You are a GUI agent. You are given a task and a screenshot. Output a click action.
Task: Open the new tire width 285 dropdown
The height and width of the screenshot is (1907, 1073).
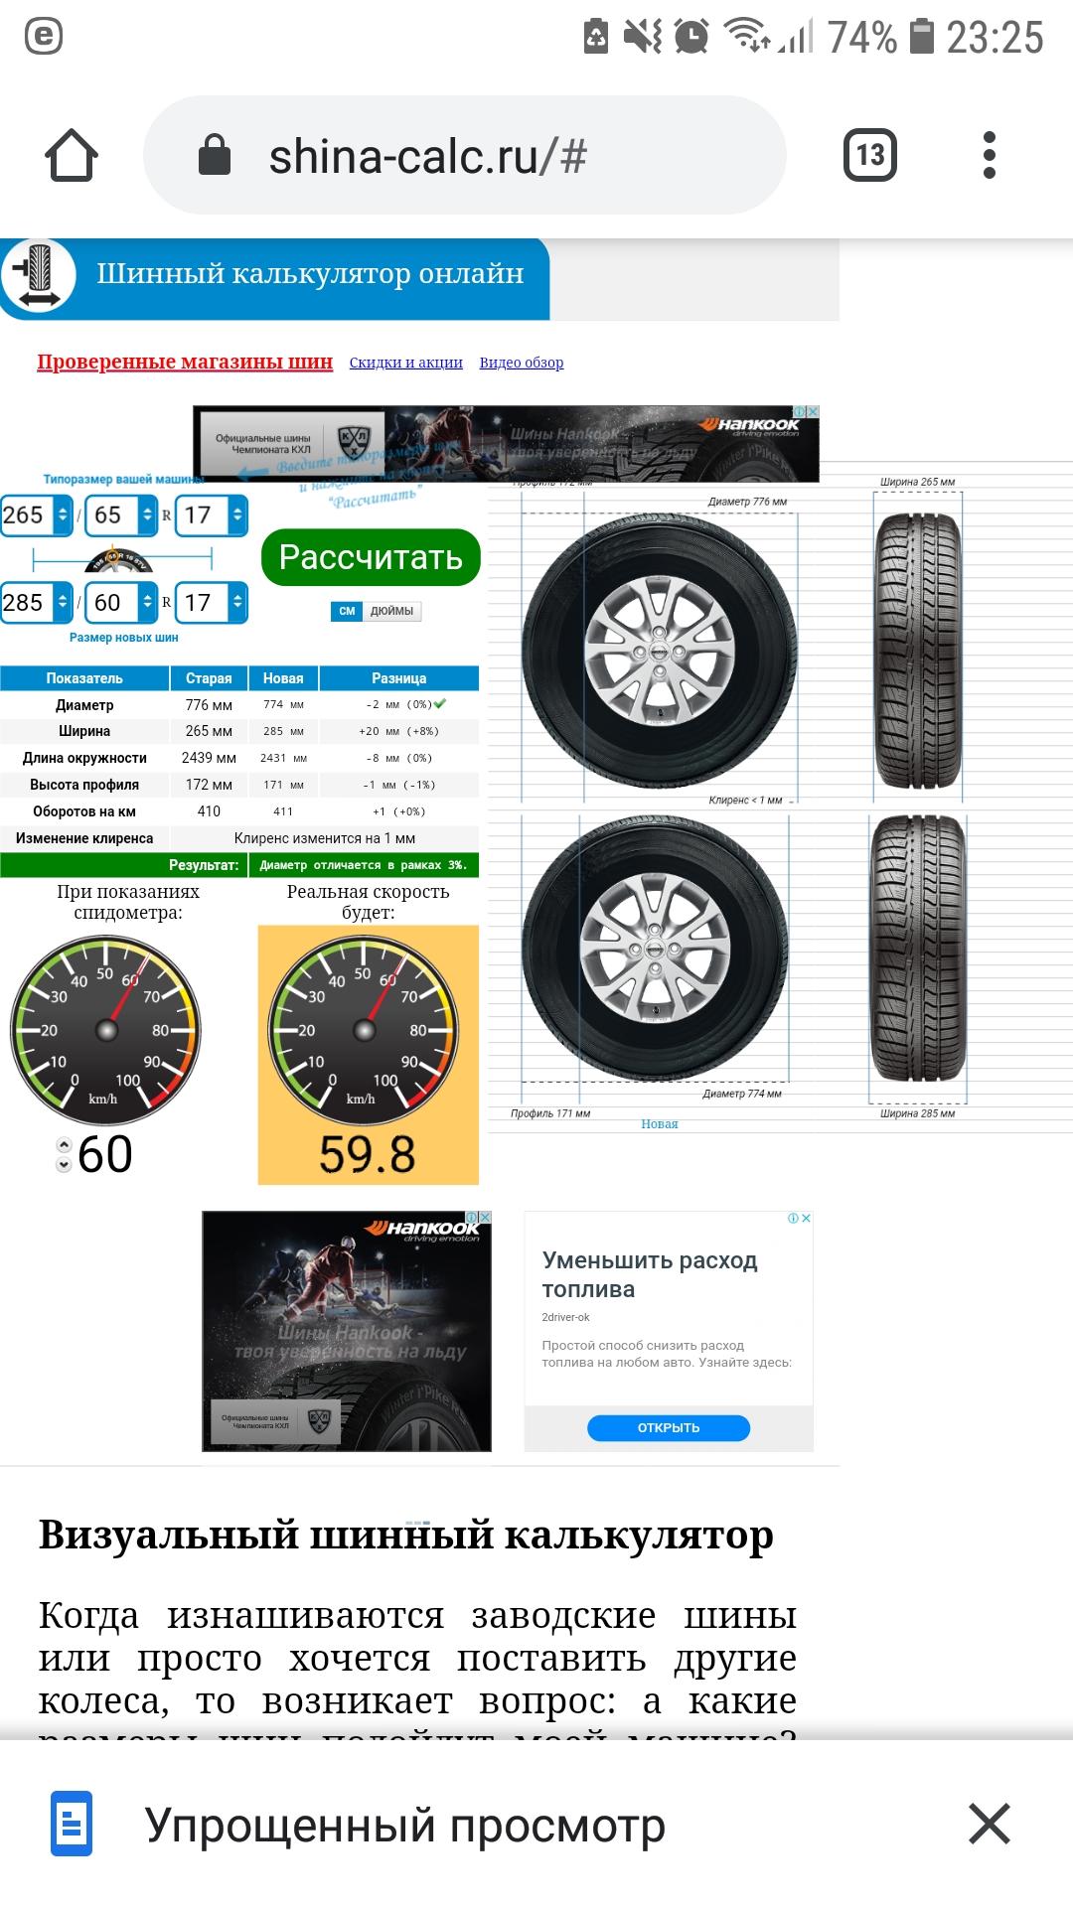tap(37, 602)
